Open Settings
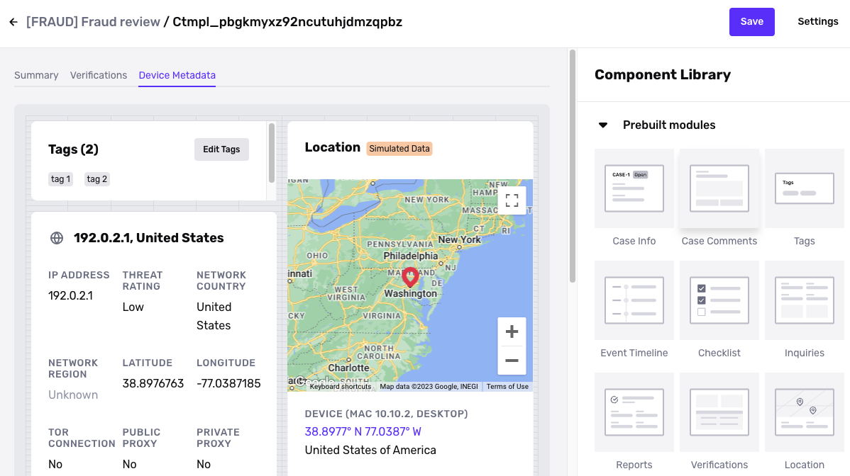This screenshot has height=476, width=850. [x=817, y=22]
